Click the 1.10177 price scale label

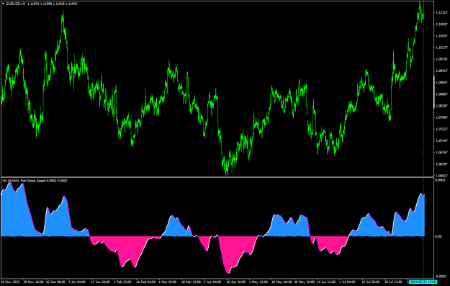tap(441, 48)
